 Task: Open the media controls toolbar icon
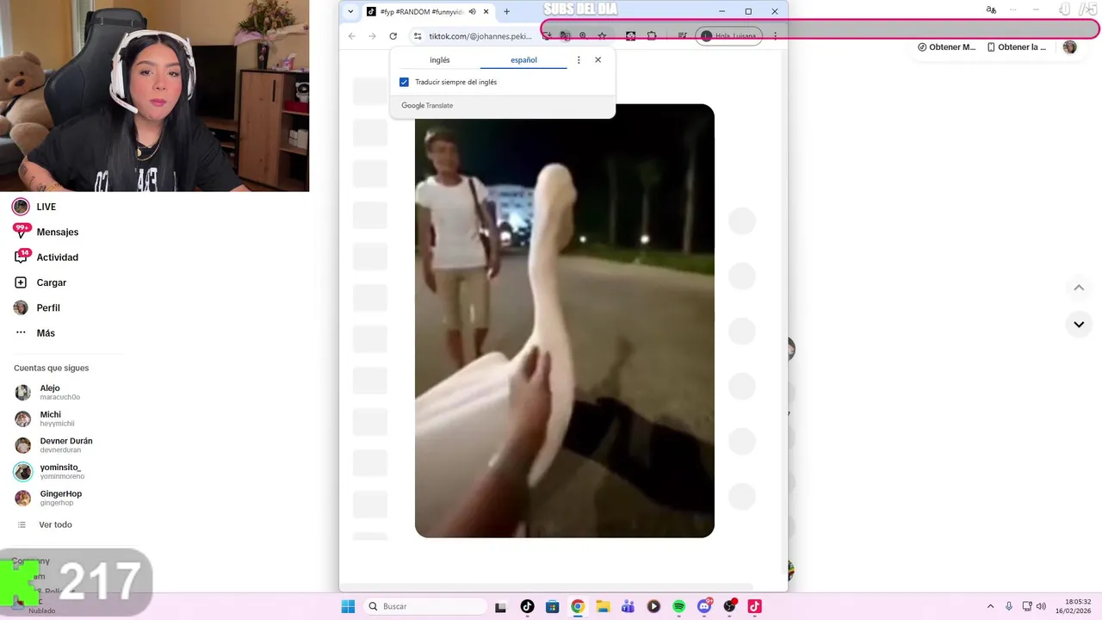point(682,36)
